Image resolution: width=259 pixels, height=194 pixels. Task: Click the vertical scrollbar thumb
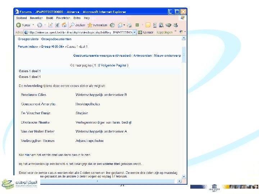[184, 55]
